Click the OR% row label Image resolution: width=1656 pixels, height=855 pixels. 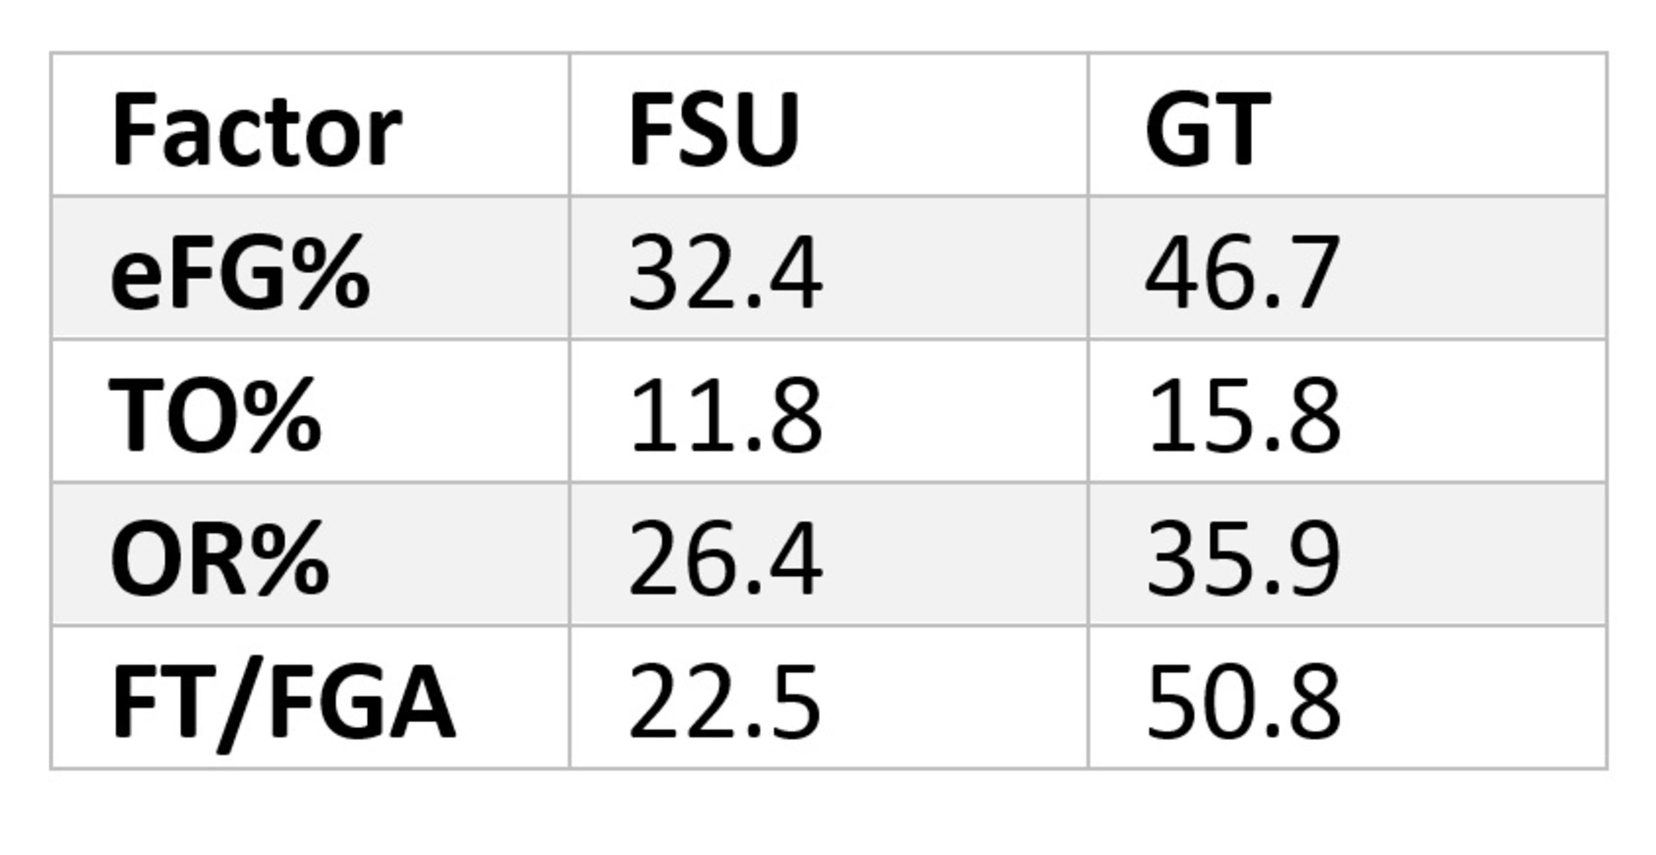click(x=220, y=559)
